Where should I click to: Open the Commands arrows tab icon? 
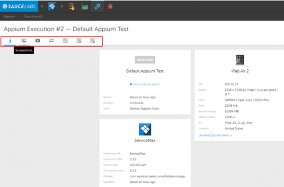(x=52, y=41)
